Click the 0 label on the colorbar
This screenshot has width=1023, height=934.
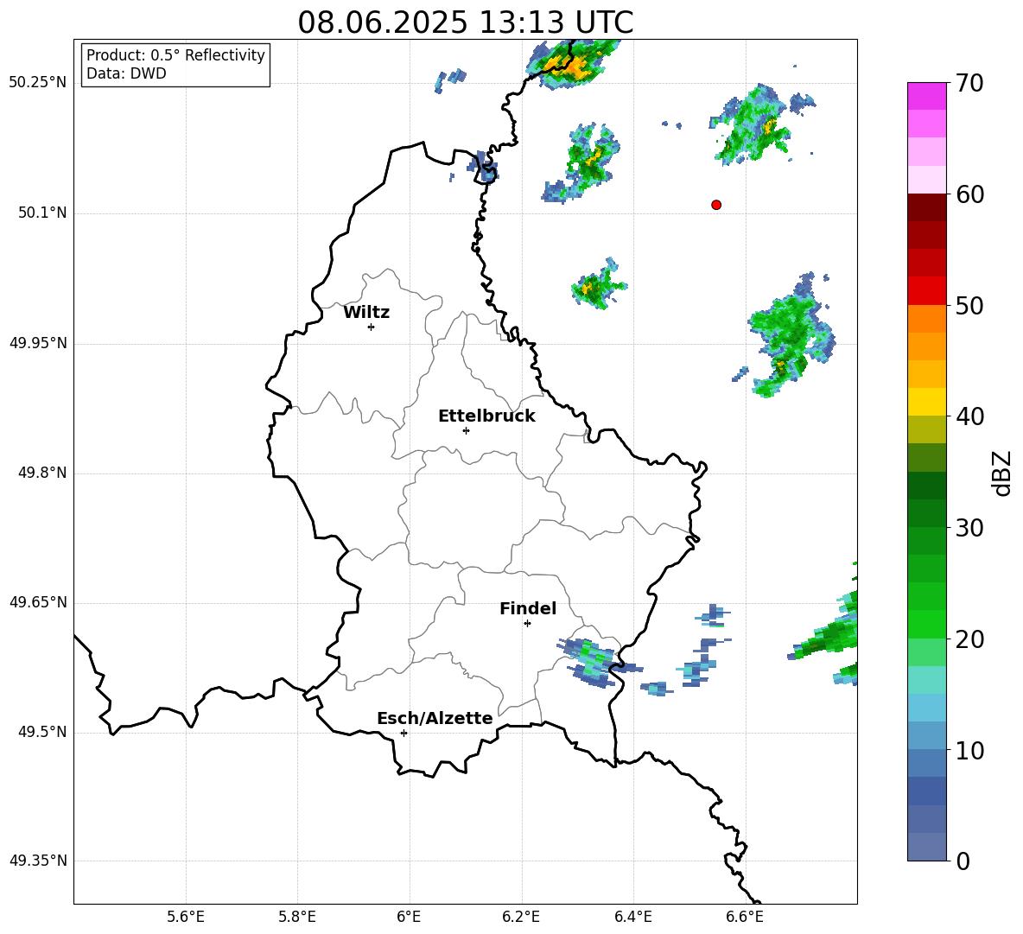click(x=963, y=861)
